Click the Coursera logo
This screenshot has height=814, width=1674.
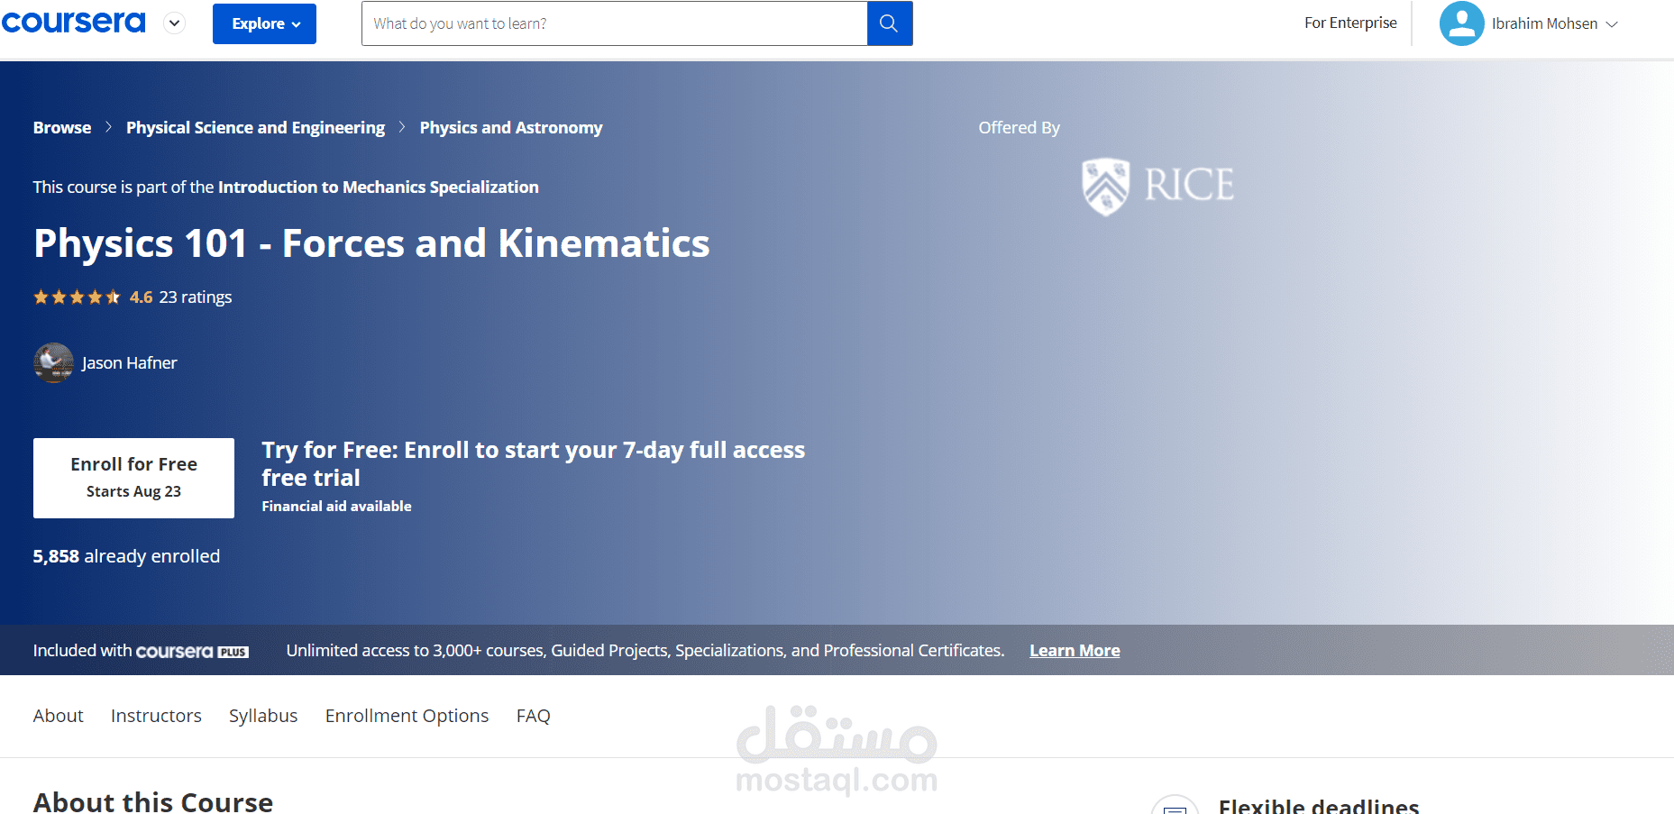pyautogui.click(x=73, y=23)
